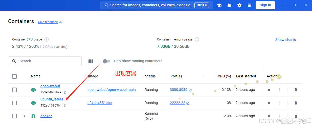
Task: Click the info icon next to Container CPU usage
Action: click(47, 39)
